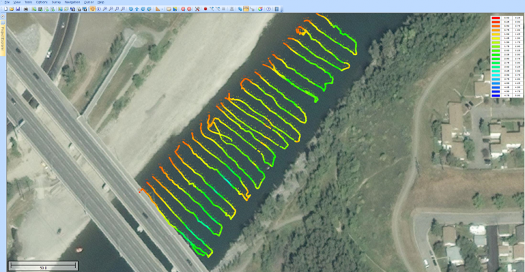Start logging with red record button
This screenshot has width=525, height=272.
(x=205, y=9)
